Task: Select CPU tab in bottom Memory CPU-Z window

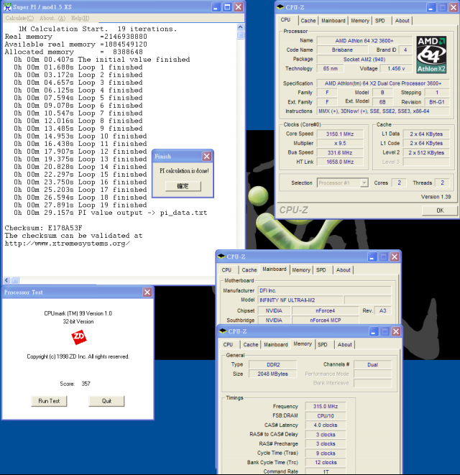Action: [228, 344]
